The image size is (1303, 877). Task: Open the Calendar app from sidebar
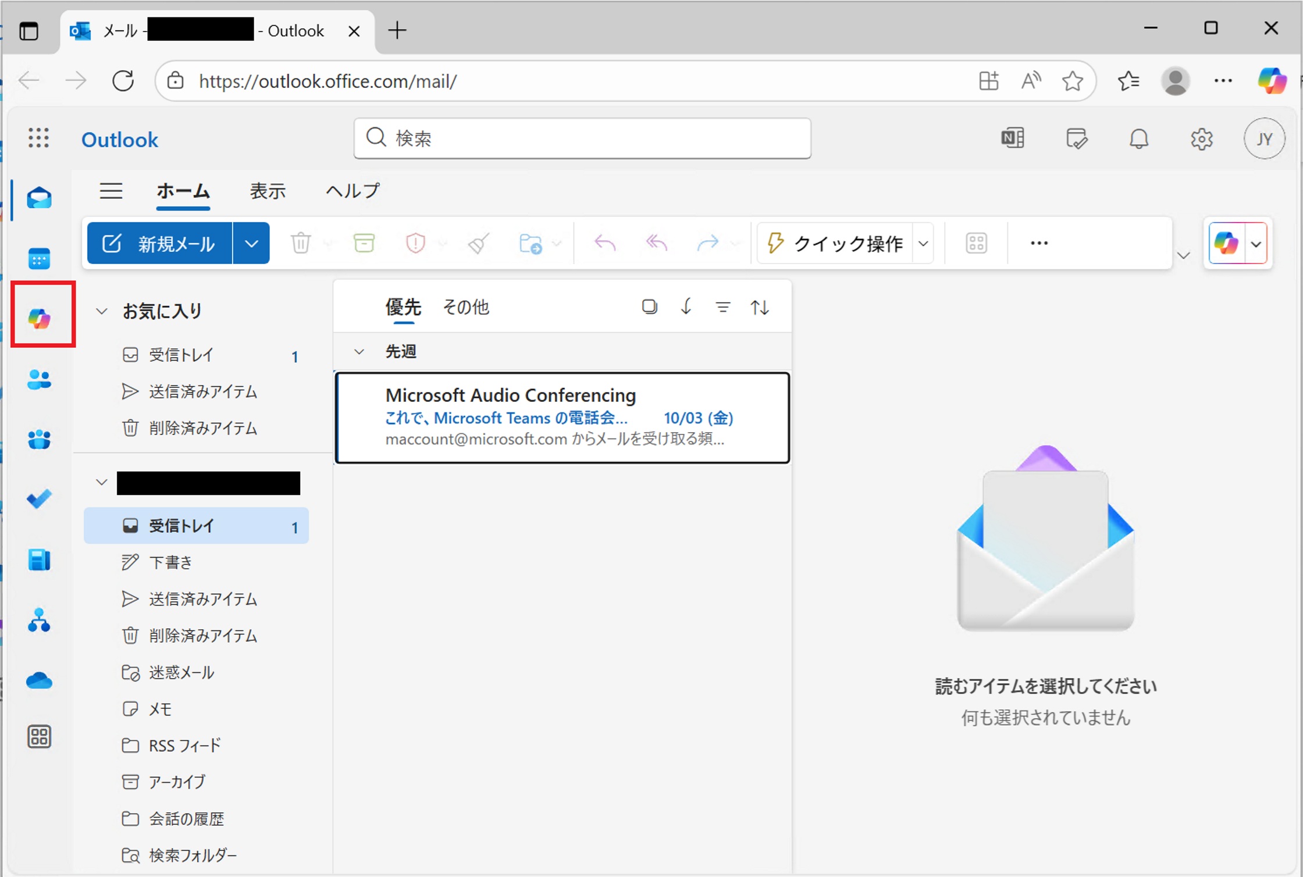(x=40, y=258)
